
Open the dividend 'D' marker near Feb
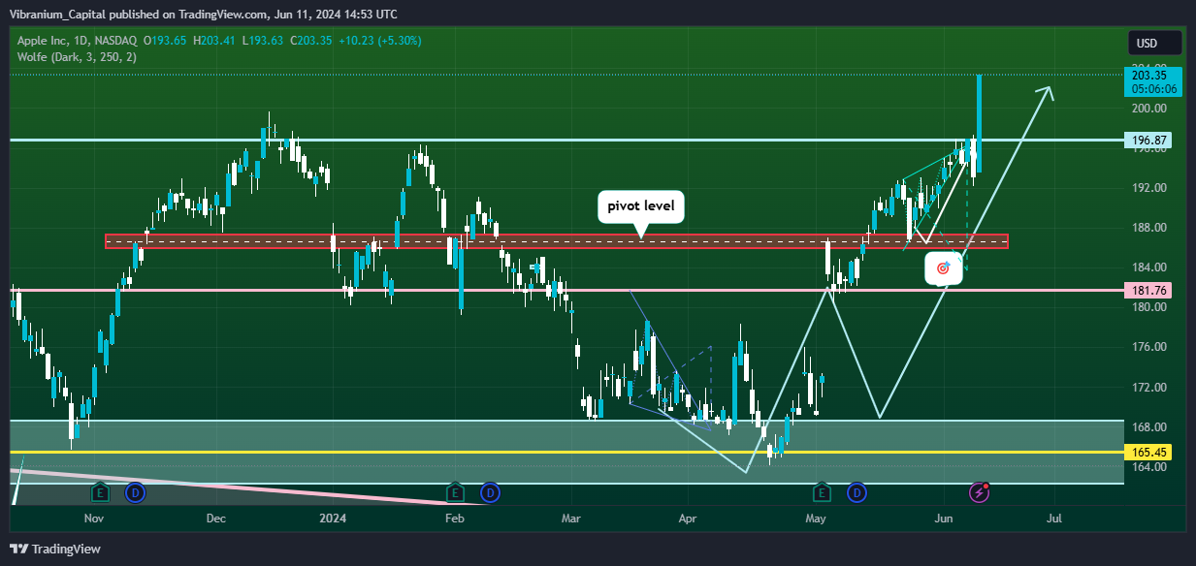pyautogui.click(x=491, y=492)
